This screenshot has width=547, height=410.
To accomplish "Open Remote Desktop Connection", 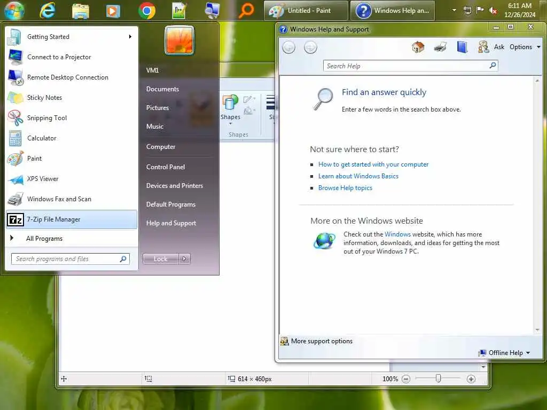I will click(x=72, y=77).
